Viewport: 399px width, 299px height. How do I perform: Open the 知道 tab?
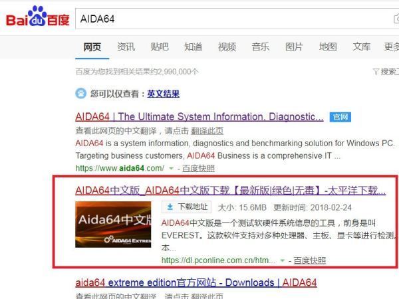click(x=193, y=47)
